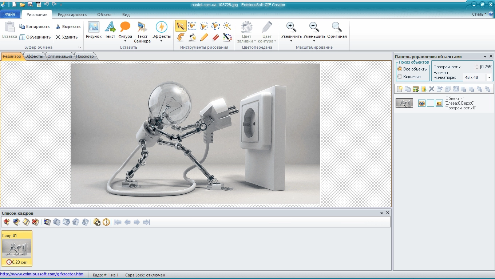
Task: Click the picture type icon of Объект - 1
Action: click(x=439, y=104)
